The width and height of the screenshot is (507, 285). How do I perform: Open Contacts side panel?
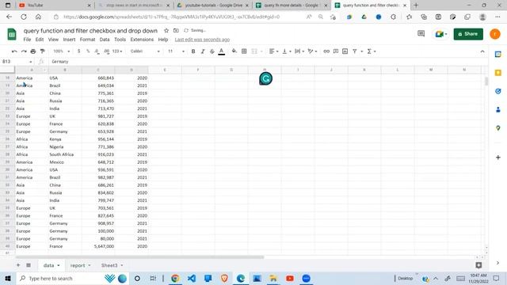point(498,110)
